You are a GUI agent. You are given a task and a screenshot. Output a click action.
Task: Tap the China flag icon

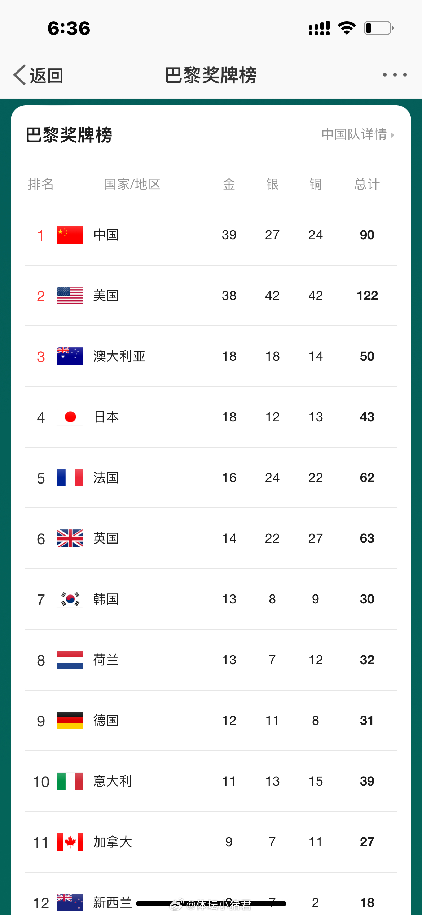(x=70, y=235)
